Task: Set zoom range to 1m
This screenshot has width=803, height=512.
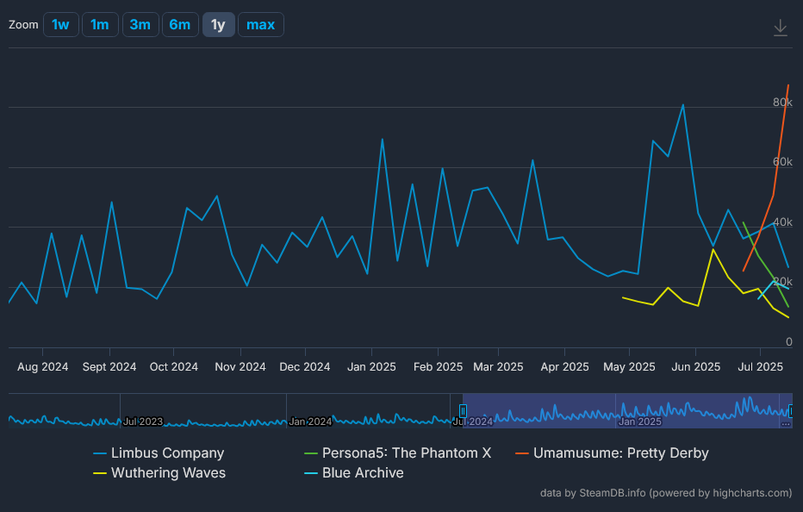Action: coord(100,25)
